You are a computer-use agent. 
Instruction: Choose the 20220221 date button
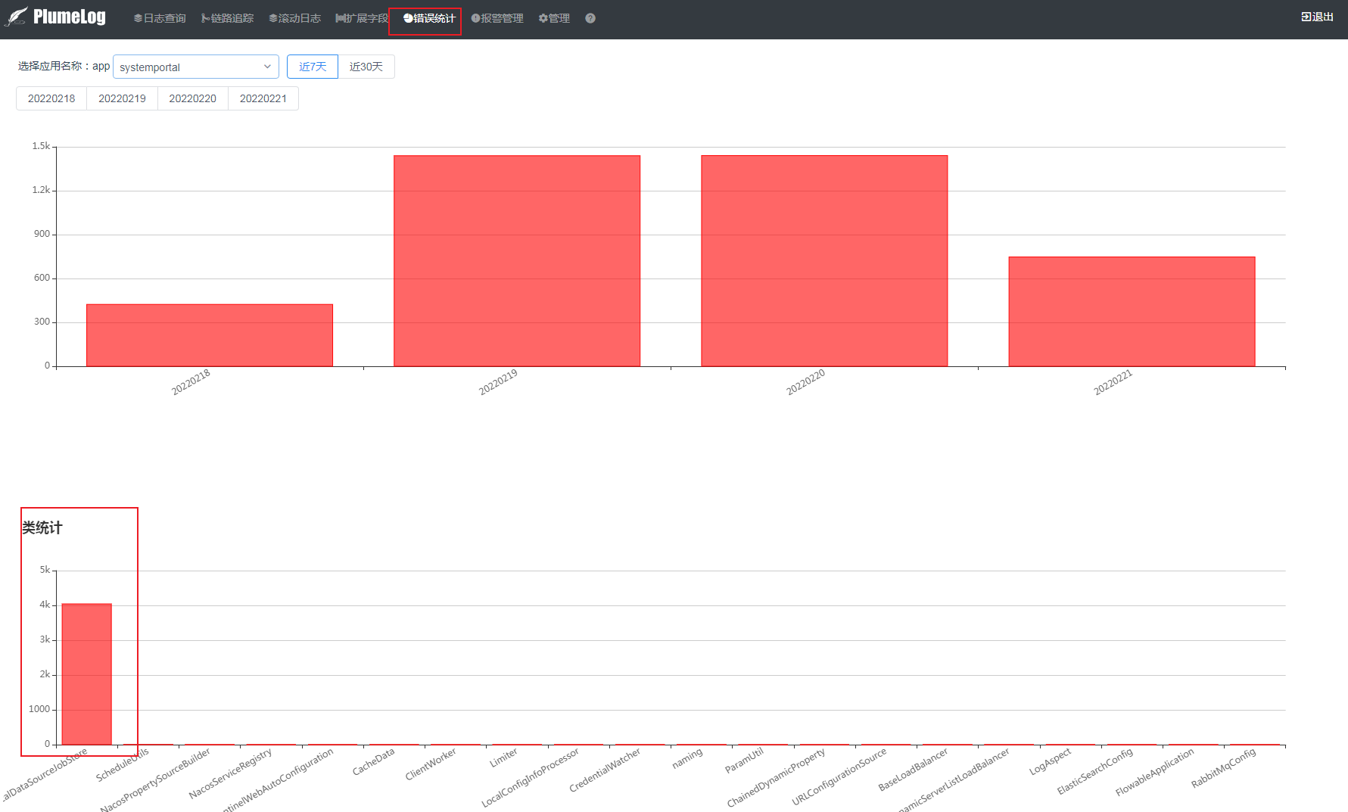(263, 98)
